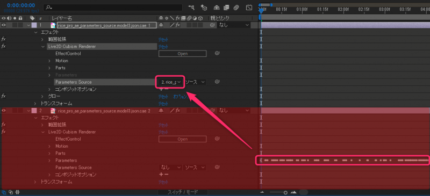Viewport: 430px width, 196px height.
Task: Toggle layer 1 lock box
Action: point(20,25)
